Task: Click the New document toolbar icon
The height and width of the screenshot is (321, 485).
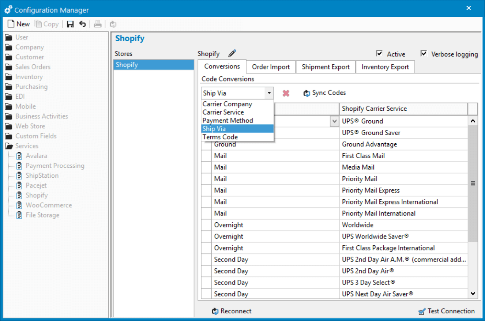Action: pos(11,24)
